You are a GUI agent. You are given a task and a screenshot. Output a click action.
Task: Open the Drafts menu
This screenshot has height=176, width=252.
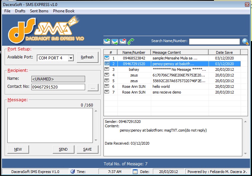pos(20,11)
